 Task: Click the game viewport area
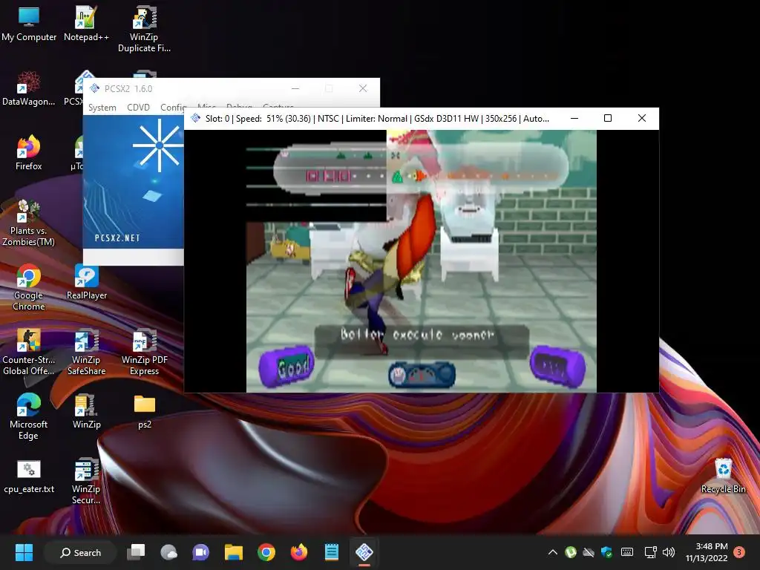pyautogui.click(x=422, y=261)
